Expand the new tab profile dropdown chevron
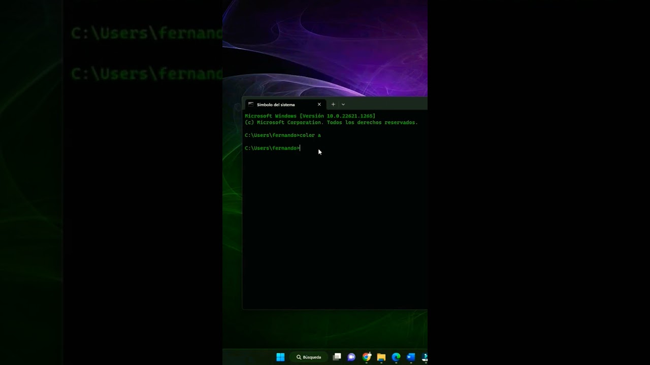The image size is (650, 365). [343, 104]
